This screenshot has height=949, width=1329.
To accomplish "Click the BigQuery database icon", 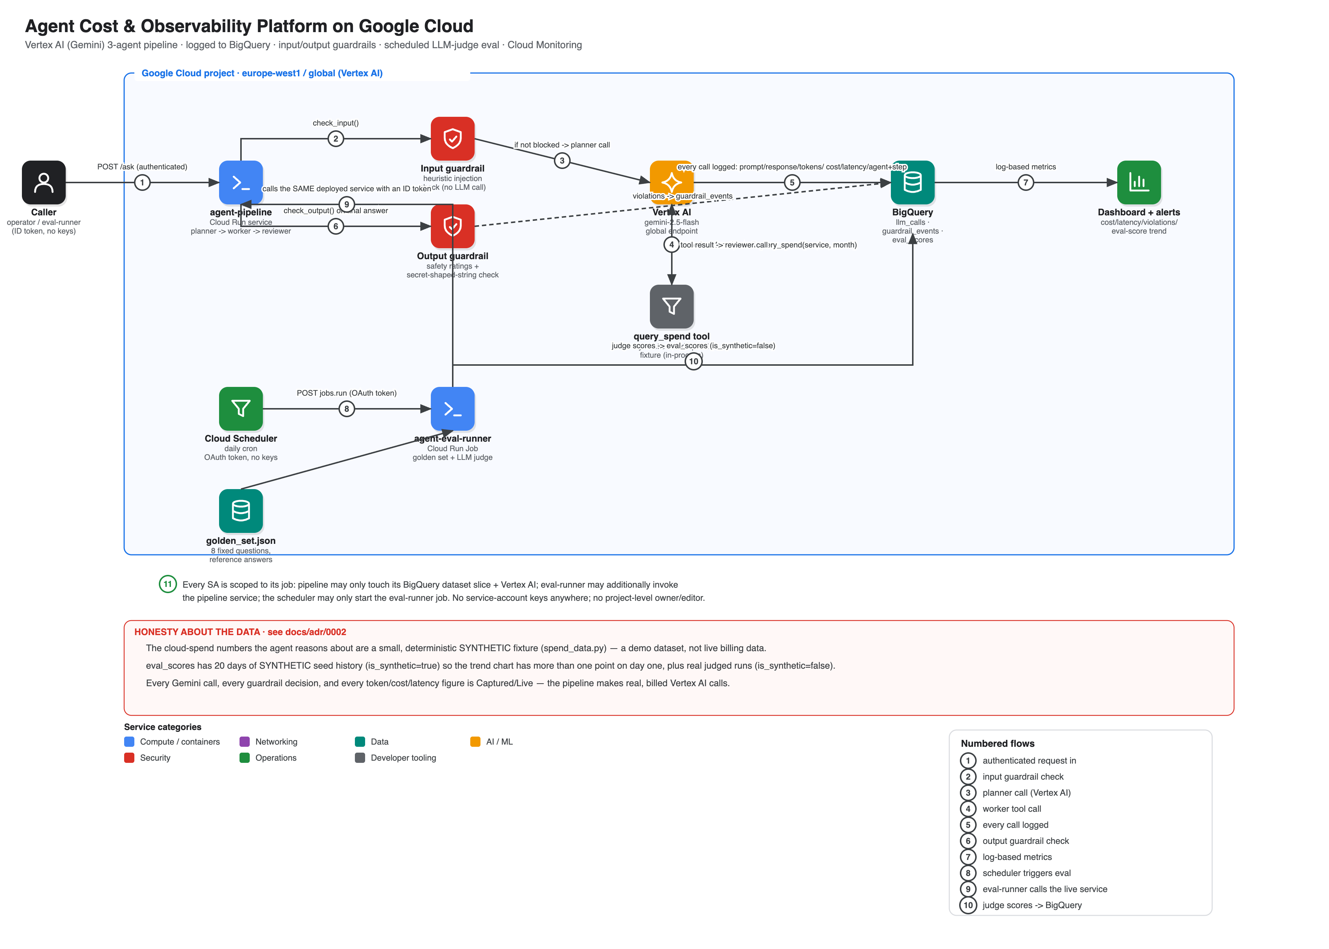I will click(912, 182).
